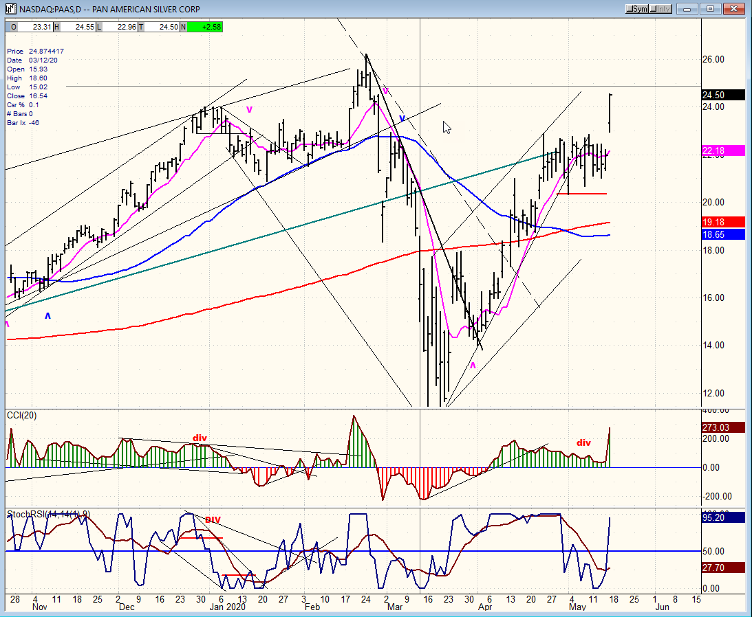Viewport: 752px width, 617px height.
Task: Click the StochRSI indicator label
Action: [x=48, y=515]
